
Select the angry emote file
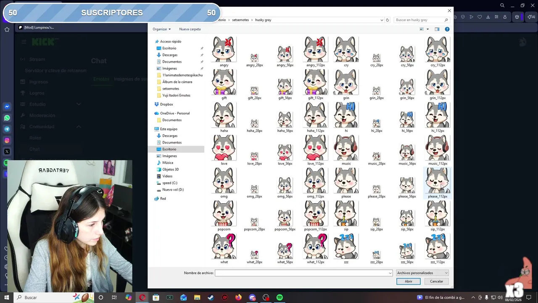(224, 52)
